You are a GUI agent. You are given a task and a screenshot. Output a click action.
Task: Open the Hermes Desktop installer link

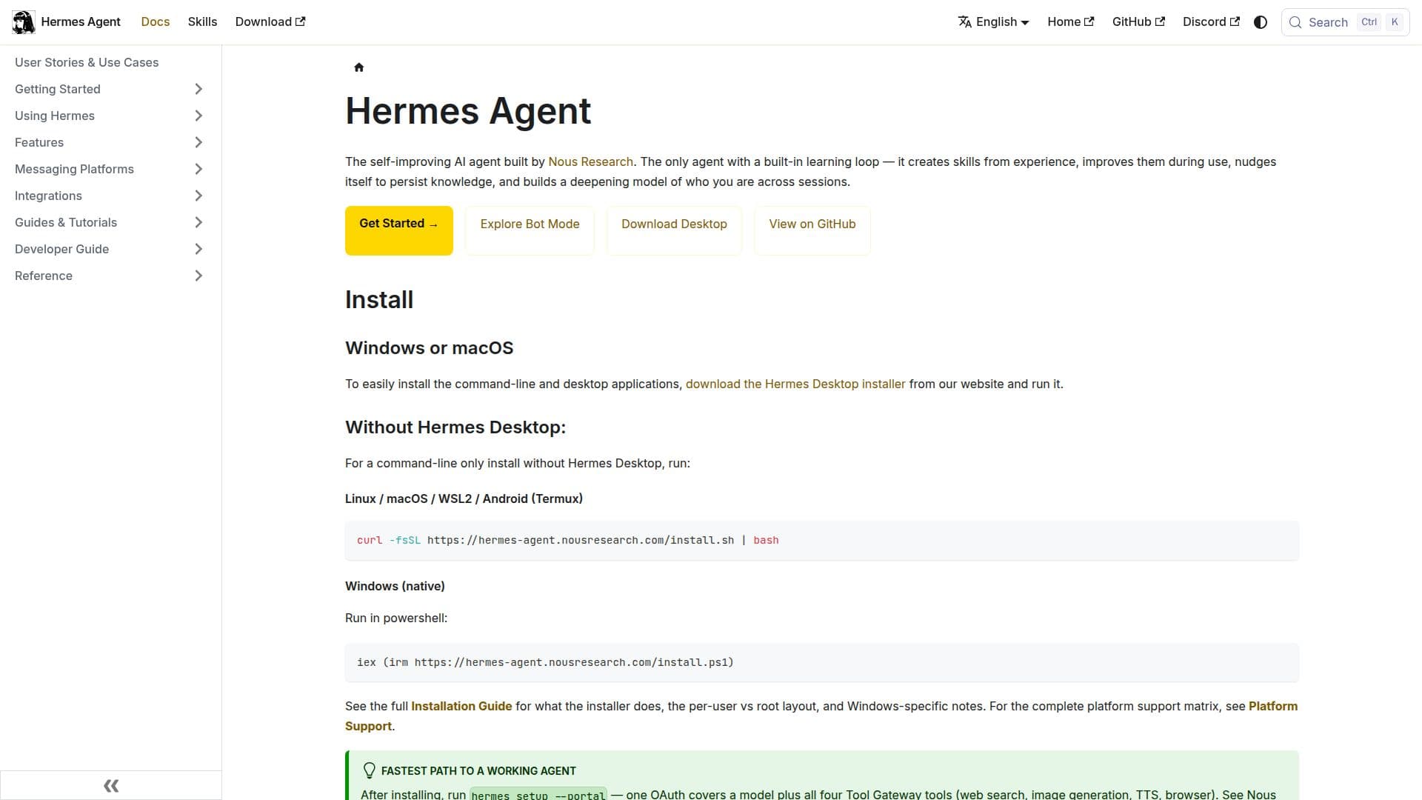[795, 384]
